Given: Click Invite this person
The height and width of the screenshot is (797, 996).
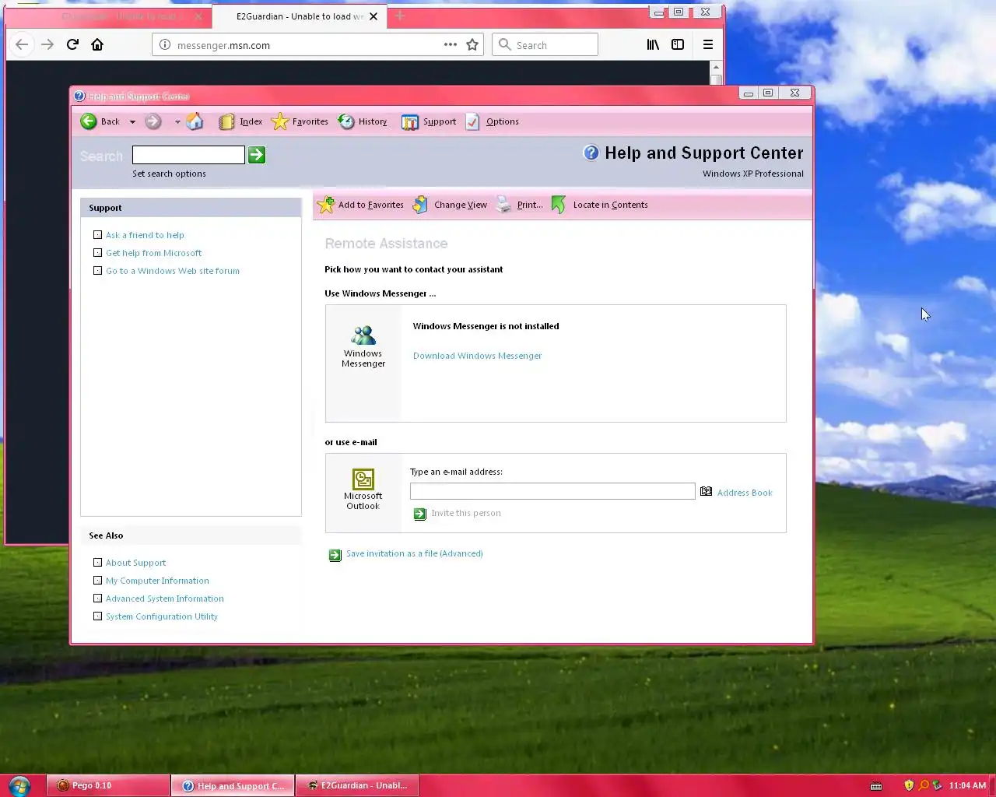Looking at the screenshot, I should (466, 513).
